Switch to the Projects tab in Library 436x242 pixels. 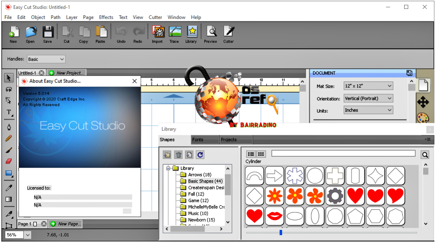[x=236, y=140]
